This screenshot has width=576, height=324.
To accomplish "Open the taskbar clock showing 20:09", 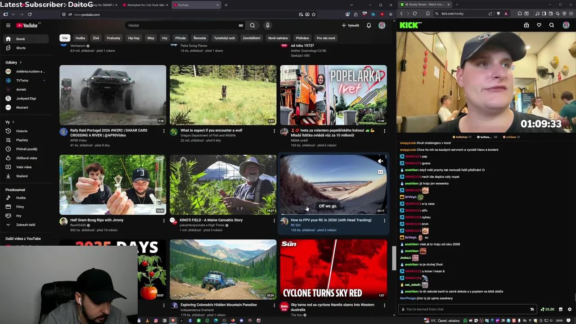I will (x=559, y=320).
